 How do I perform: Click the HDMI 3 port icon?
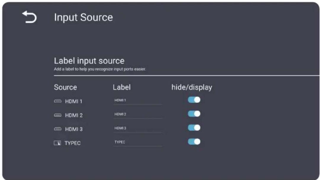(x=57, y=129)
